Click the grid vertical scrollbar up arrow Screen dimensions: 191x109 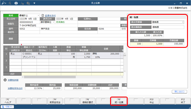coord(125,53)
